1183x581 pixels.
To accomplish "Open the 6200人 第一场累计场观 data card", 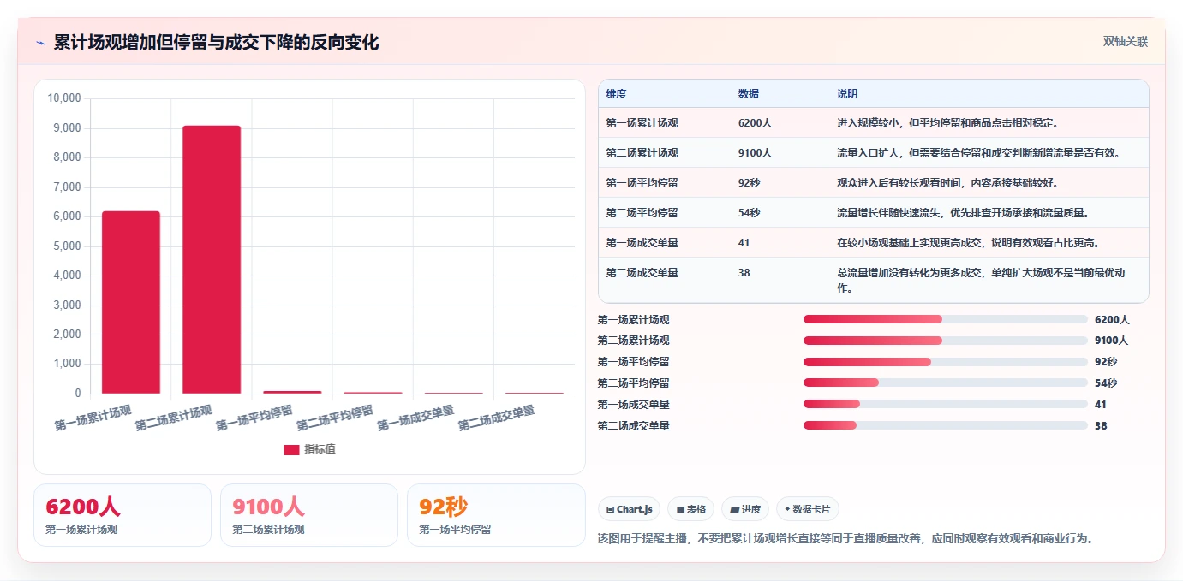I will 122,515.
